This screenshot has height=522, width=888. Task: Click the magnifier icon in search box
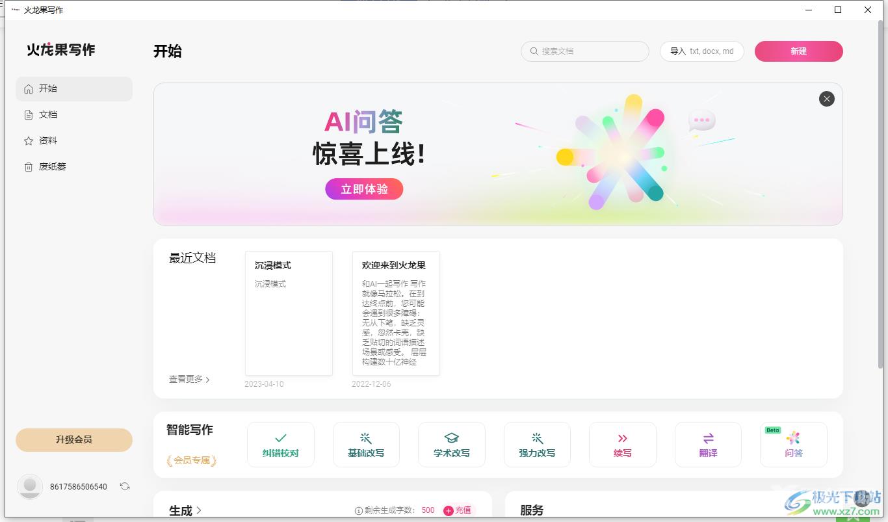coord(534,51)
